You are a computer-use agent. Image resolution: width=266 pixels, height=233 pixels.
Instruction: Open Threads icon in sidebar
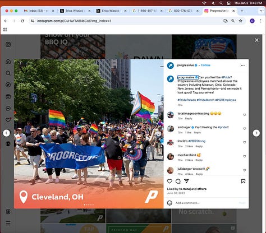[8, 211]
